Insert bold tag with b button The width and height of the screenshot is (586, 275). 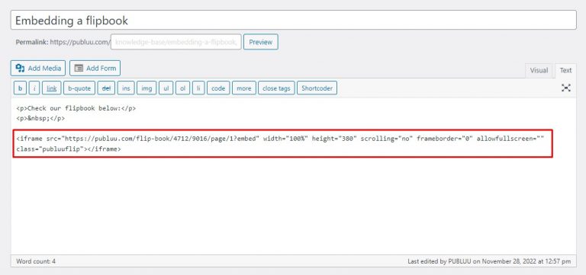[x=20, y=88]
